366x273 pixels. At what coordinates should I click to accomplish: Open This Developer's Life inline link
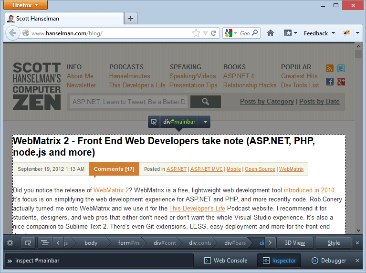pos(197,208)
